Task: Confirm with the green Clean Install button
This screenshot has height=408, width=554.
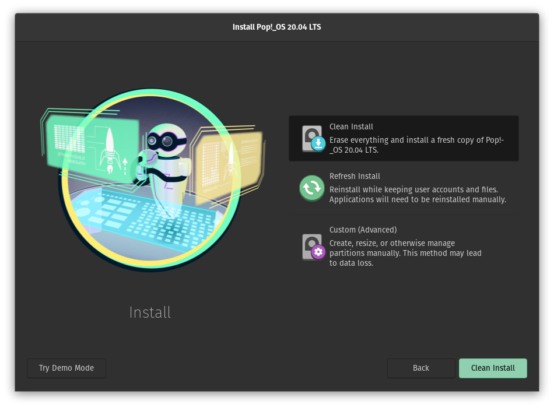Action: (x=493, y=368)
